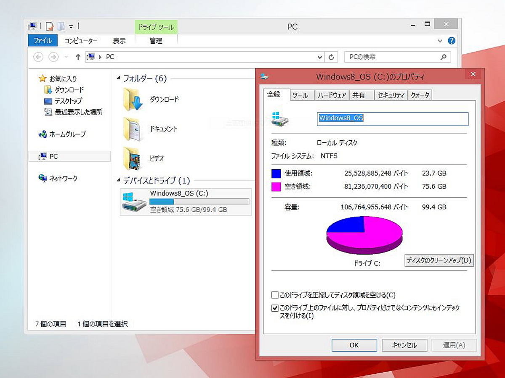Click the drive icon beside name field
Screen dimensions: 505x378
click(x=280, y=119)
